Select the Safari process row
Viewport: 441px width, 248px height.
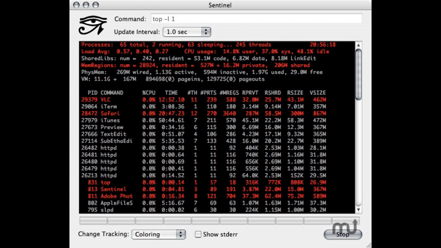tap(204, 113)
